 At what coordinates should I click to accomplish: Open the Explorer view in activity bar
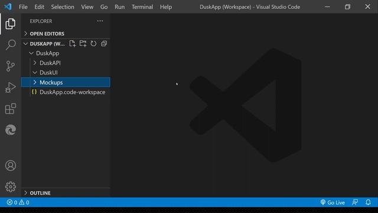pyautogui.click(x=11, y=24)
